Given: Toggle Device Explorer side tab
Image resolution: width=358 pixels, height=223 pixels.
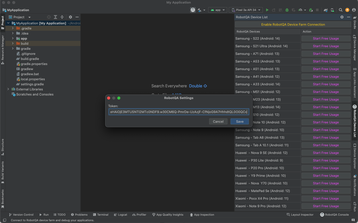Looking at the screenshot, I should (x=355, y=156).
